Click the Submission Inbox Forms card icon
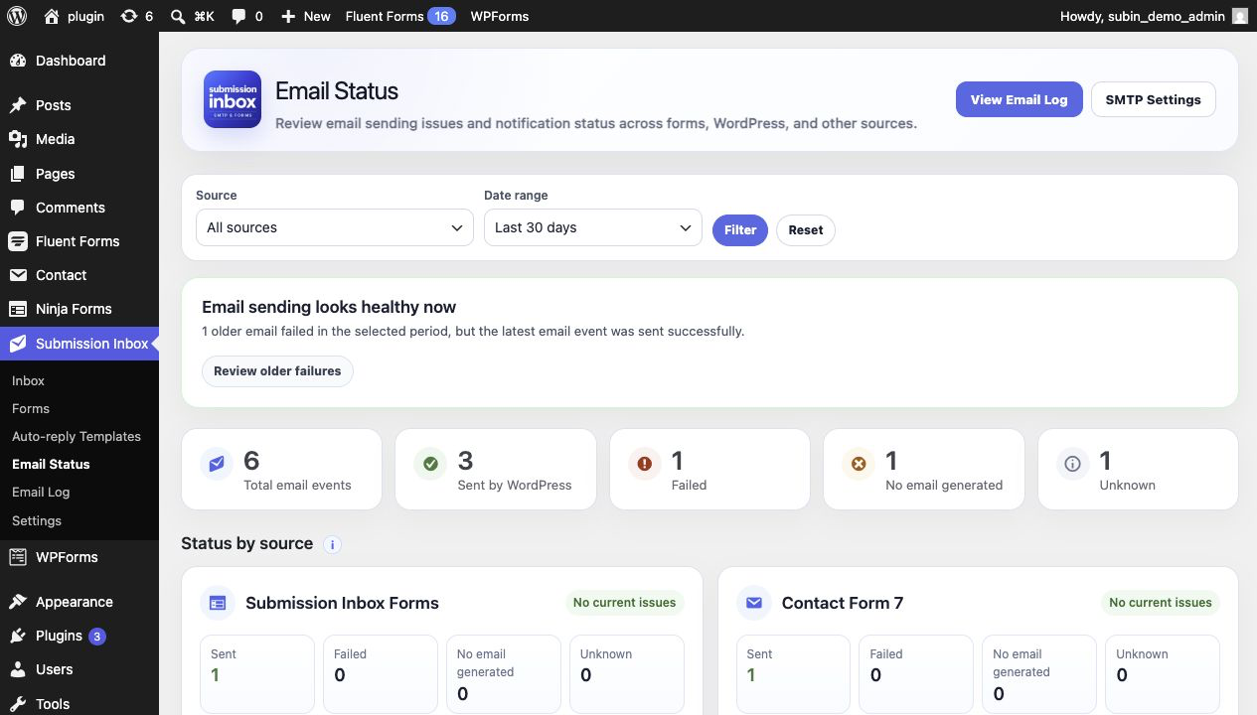Screen dimensions: 1257x715 coord(218,603)
